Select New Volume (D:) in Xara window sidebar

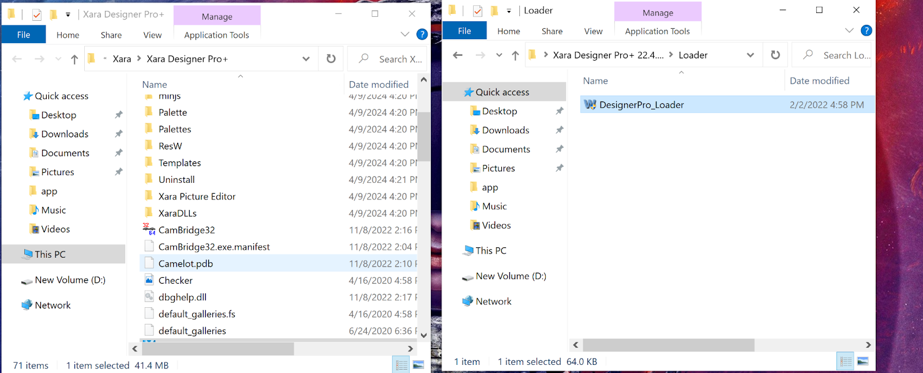coord(70,280)
